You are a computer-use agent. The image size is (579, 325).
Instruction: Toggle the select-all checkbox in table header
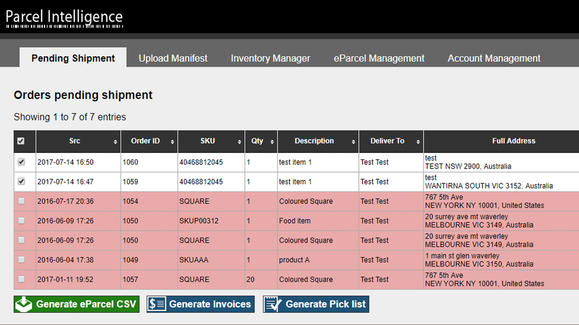tap(21, 141)
